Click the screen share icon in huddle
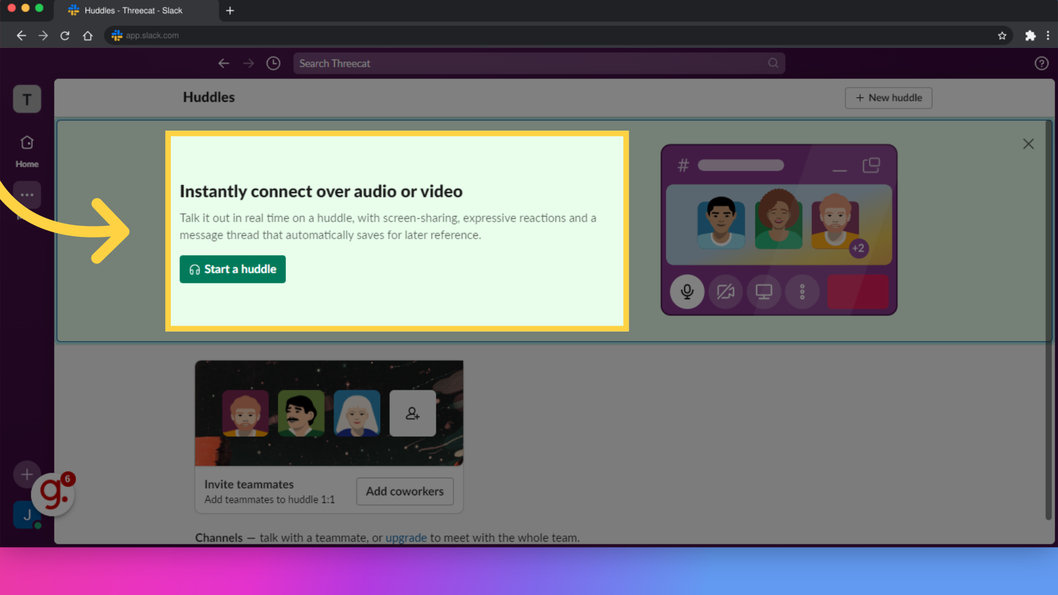Screen dimensions: 1058x595 pos(763,291)
